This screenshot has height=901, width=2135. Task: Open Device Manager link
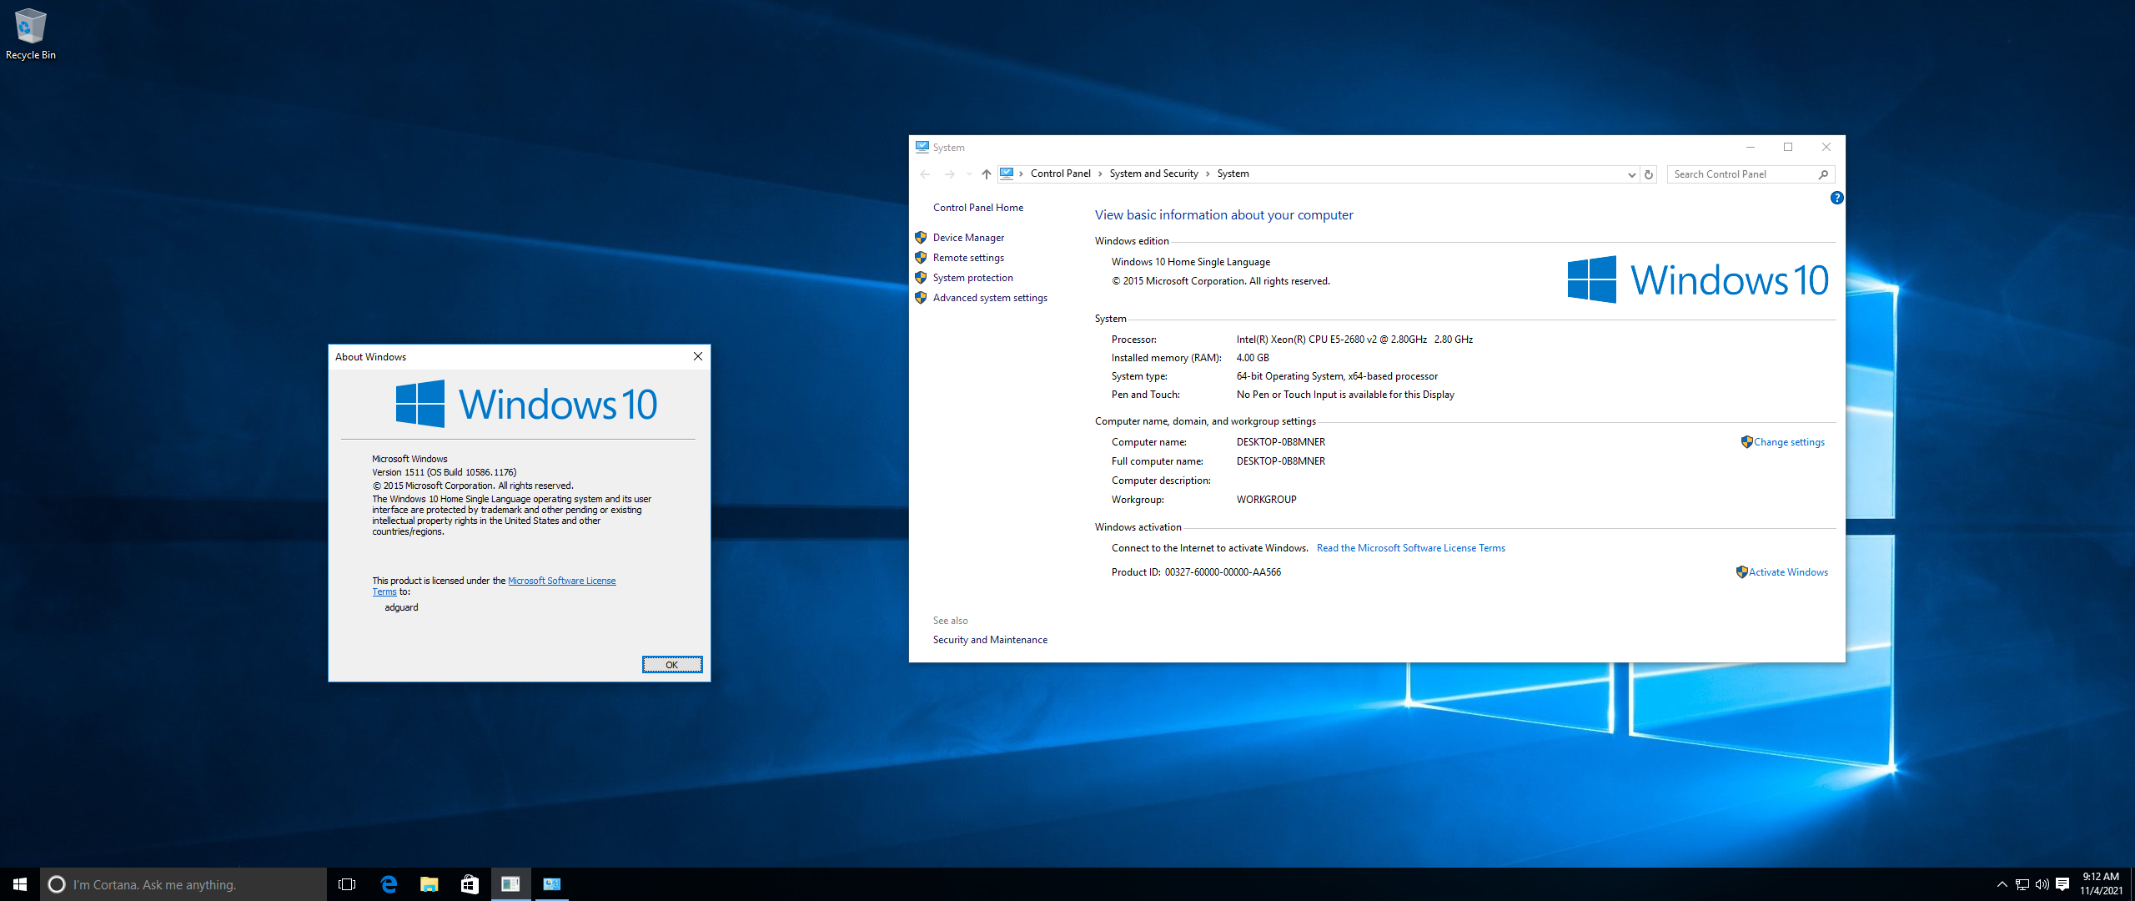[968, 238]
